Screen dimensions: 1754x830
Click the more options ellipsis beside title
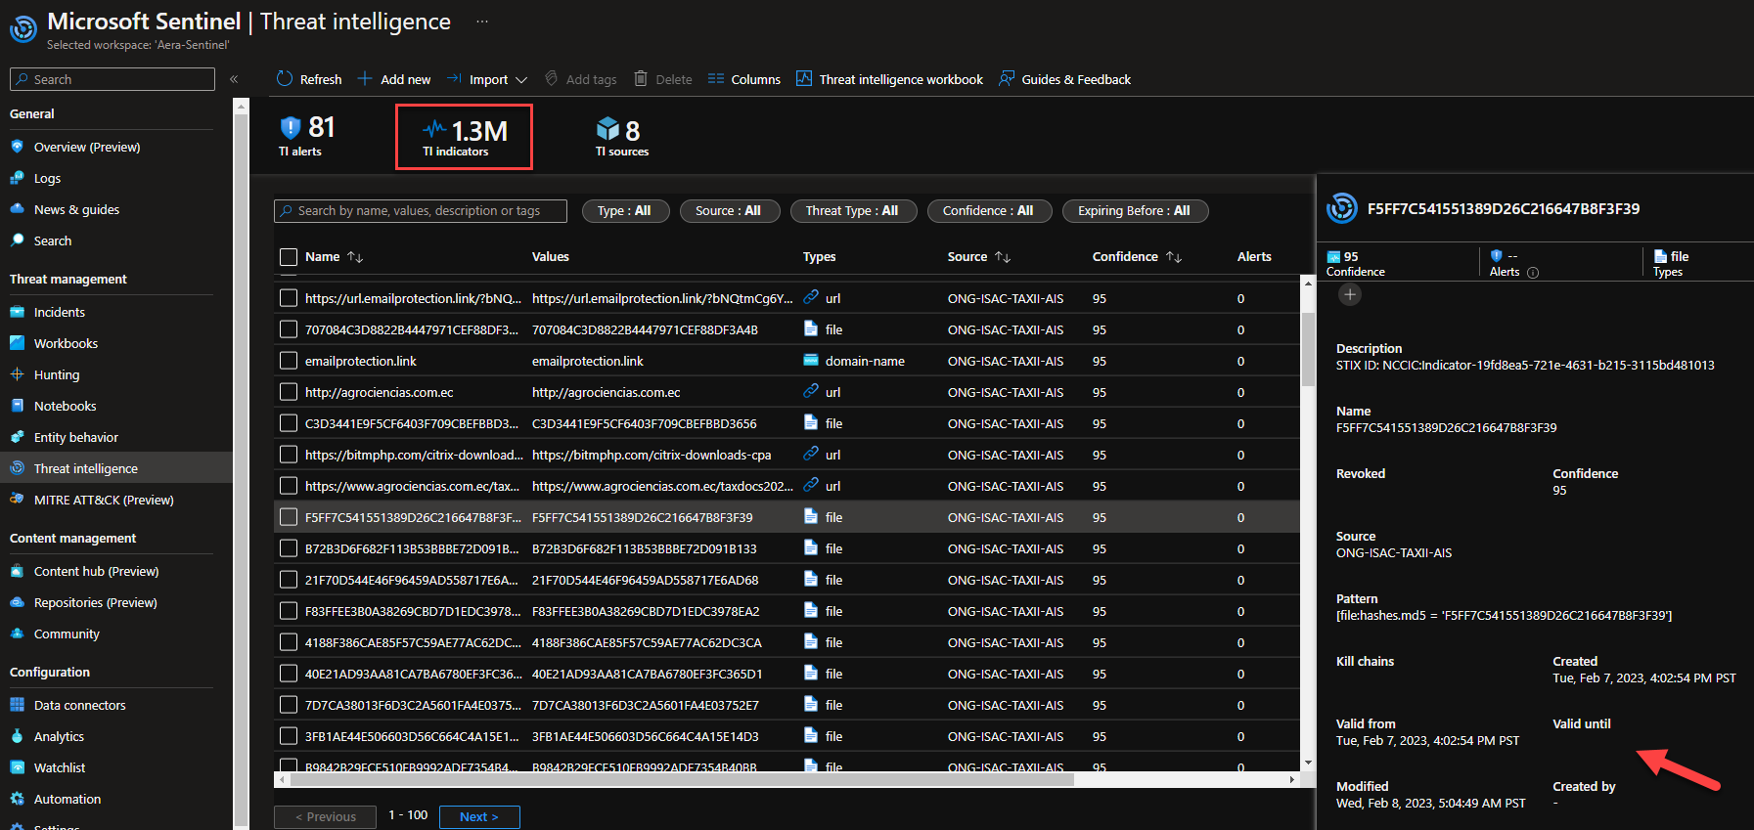(482, 21)
